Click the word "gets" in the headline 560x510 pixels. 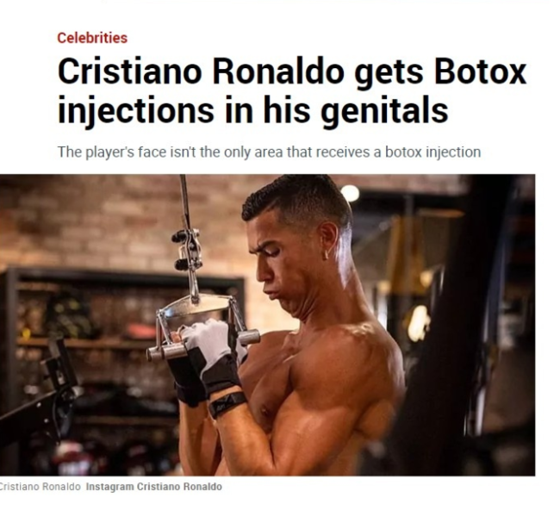pyautogui.click(x=389, y=73)
